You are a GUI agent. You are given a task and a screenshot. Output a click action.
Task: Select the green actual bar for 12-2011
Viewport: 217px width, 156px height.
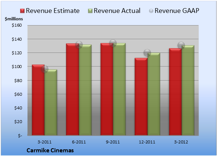click(154, 94)
